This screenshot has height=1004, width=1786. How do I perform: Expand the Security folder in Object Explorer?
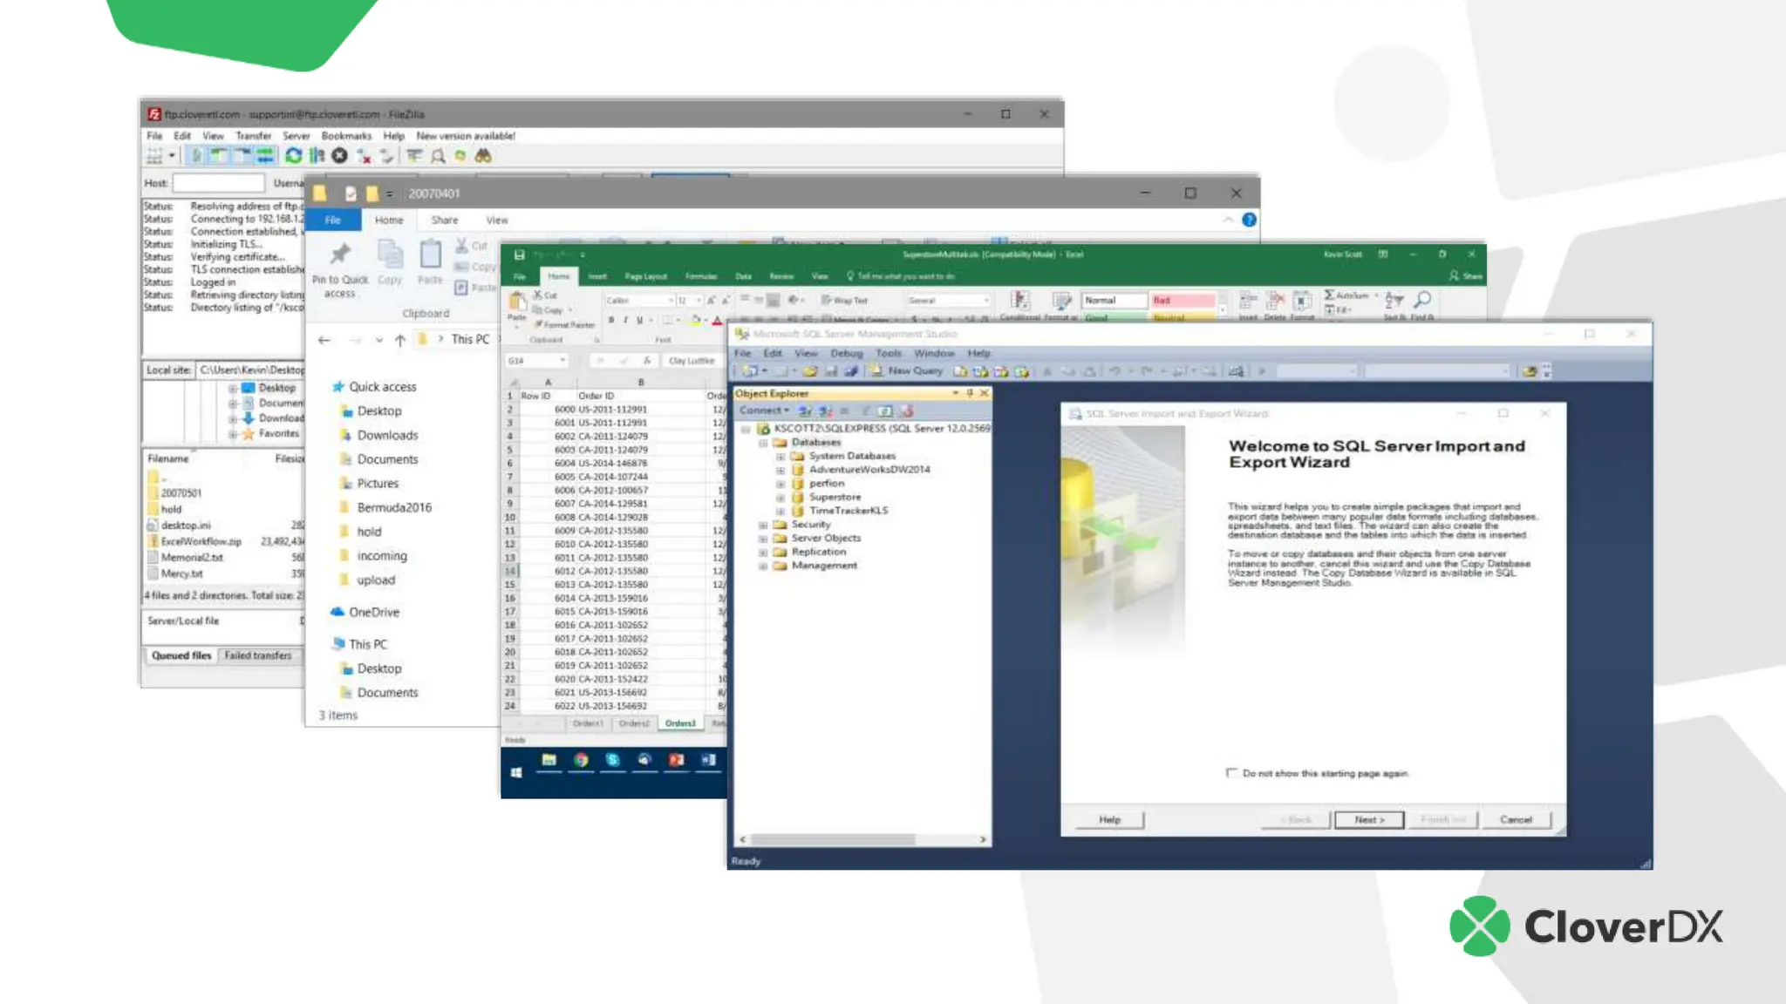tap(763, 525)
